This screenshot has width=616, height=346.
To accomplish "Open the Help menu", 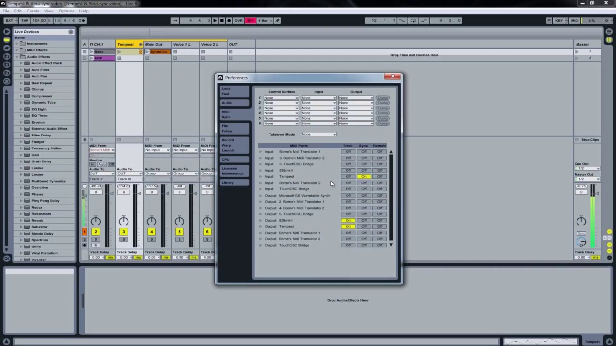I will (84, 11).
